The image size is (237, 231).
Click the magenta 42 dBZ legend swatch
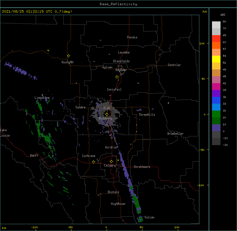216,86
